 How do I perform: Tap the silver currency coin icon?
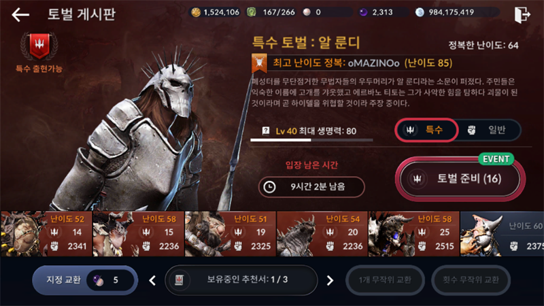[420, 12]
